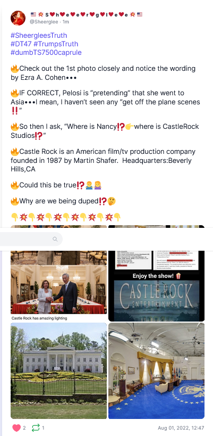Click the like count number
The image size is (213, 436).
coord(24,427)
